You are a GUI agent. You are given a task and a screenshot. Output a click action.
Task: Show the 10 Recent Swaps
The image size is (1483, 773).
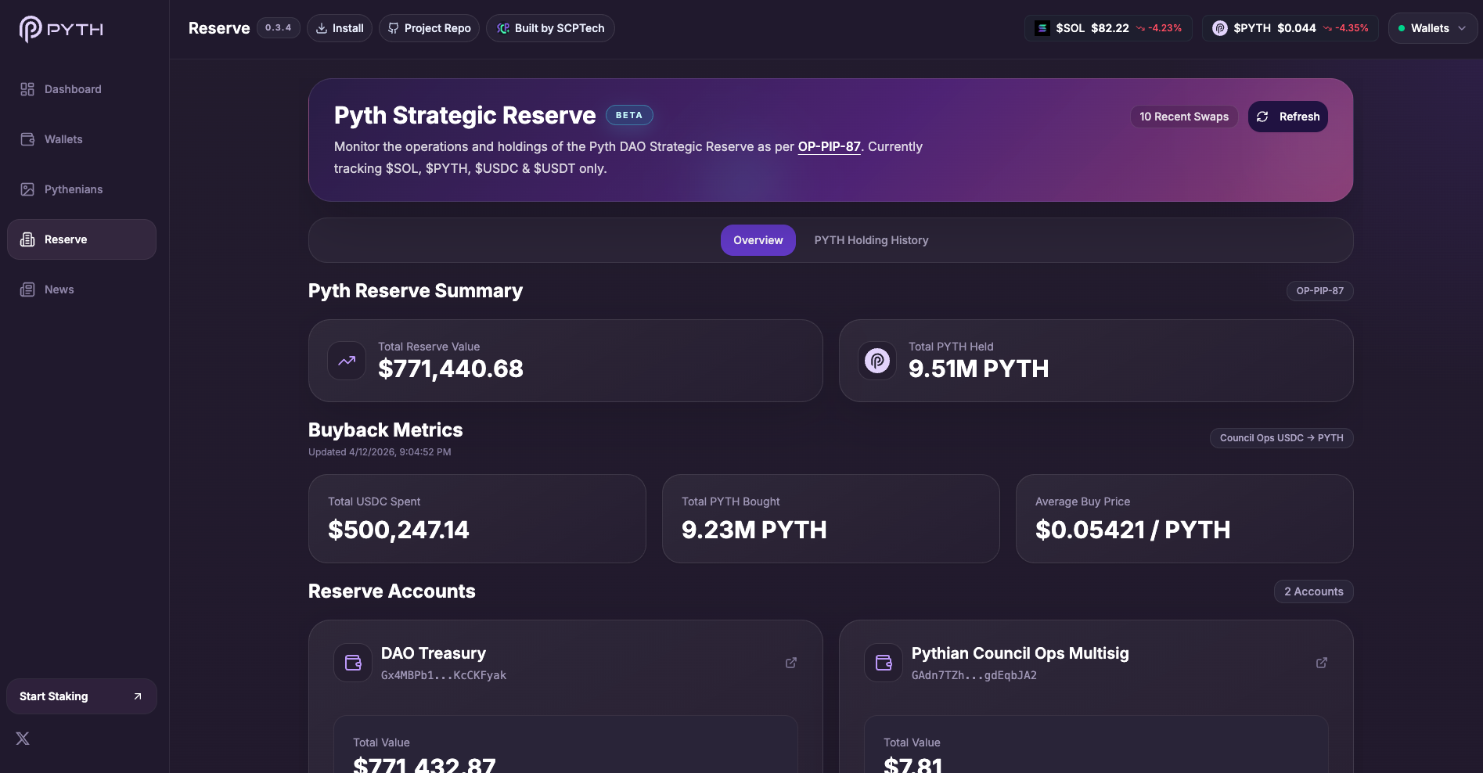(x=1183, y=117)
